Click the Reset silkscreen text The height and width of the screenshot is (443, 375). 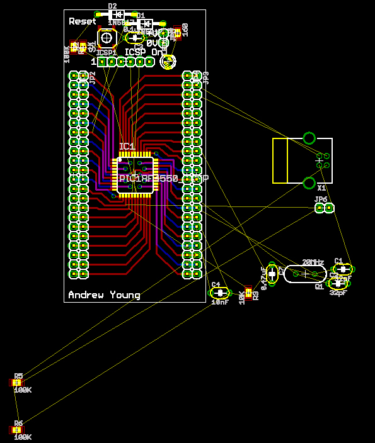coord(83,21)
